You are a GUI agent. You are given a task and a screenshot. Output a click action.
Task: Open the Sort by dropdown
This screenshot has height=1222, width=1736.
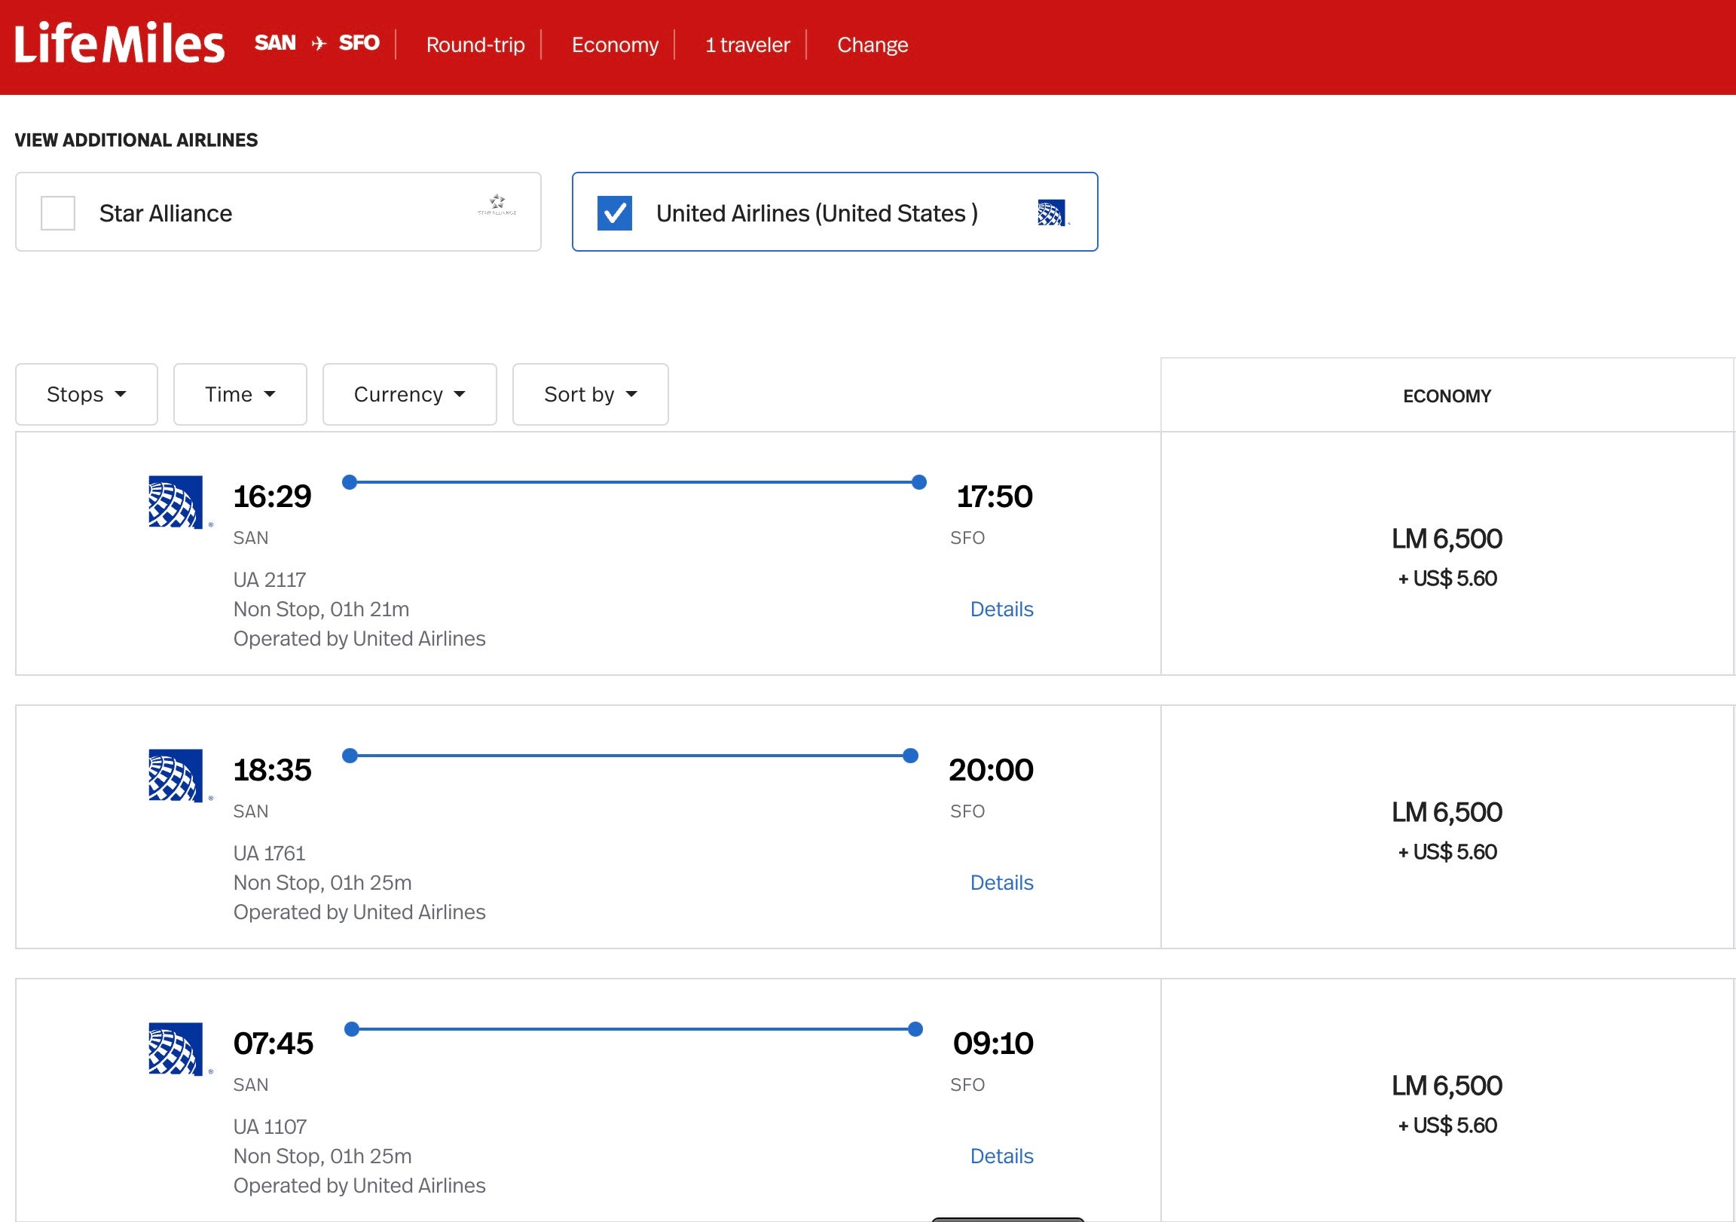coord(590,395)
